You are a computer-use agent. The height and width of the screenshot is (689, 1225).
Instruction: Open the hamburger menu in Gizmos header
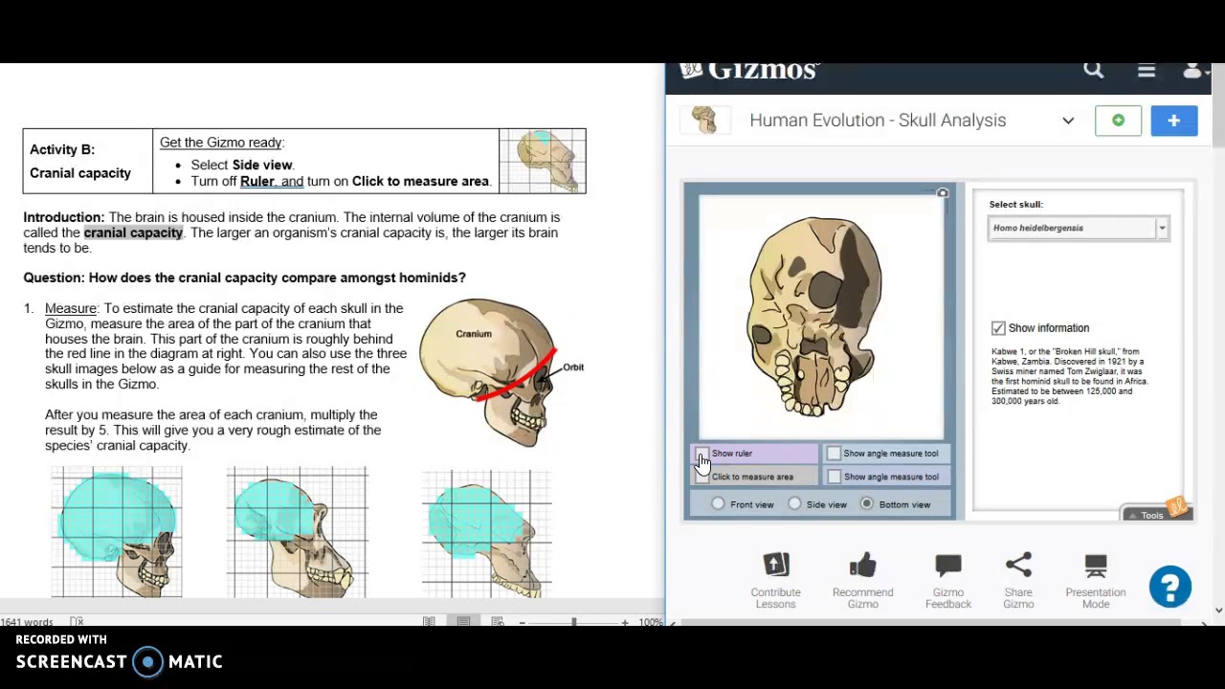1146,71
